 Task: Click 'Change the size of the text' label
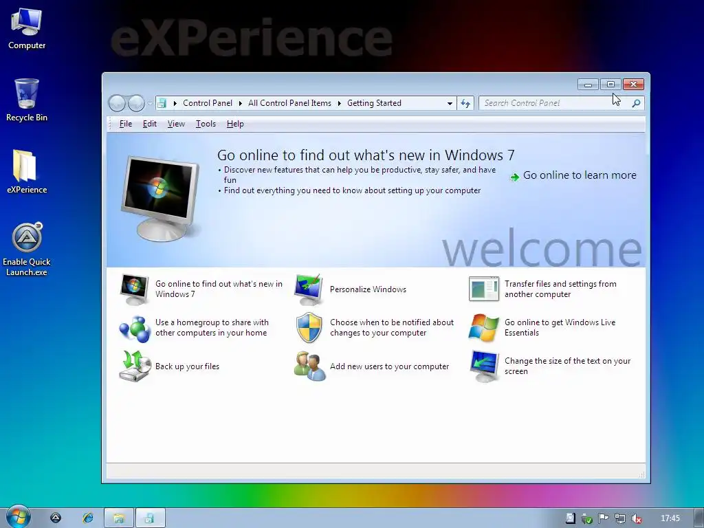[567, 366]
